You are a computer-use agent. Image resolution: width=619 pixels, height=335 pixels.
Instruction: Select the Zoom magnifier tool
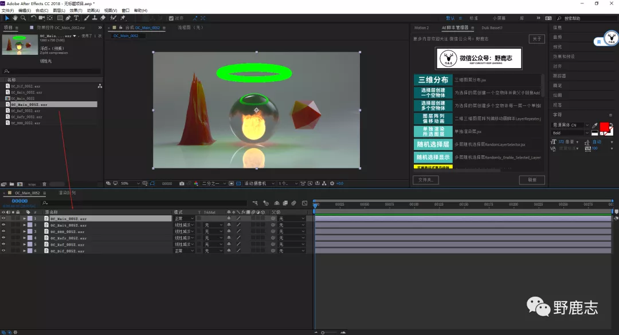coord(23,18)
